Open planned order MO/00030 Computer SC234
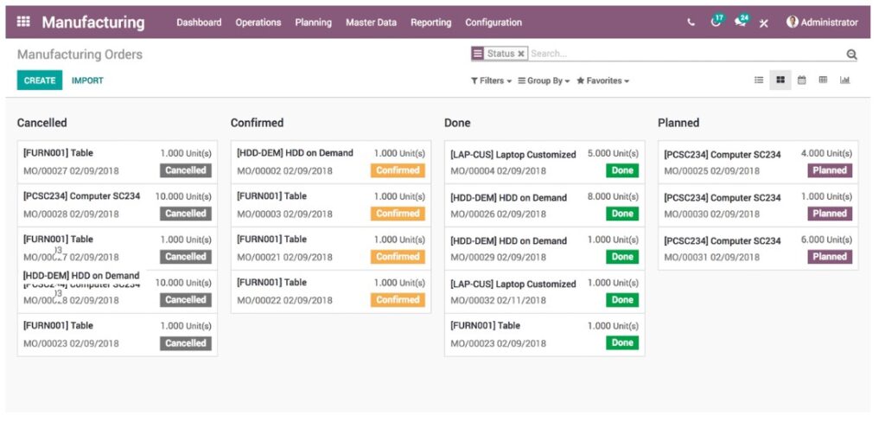Viewport: 885px width, 422px height. [x=758, y=205]
